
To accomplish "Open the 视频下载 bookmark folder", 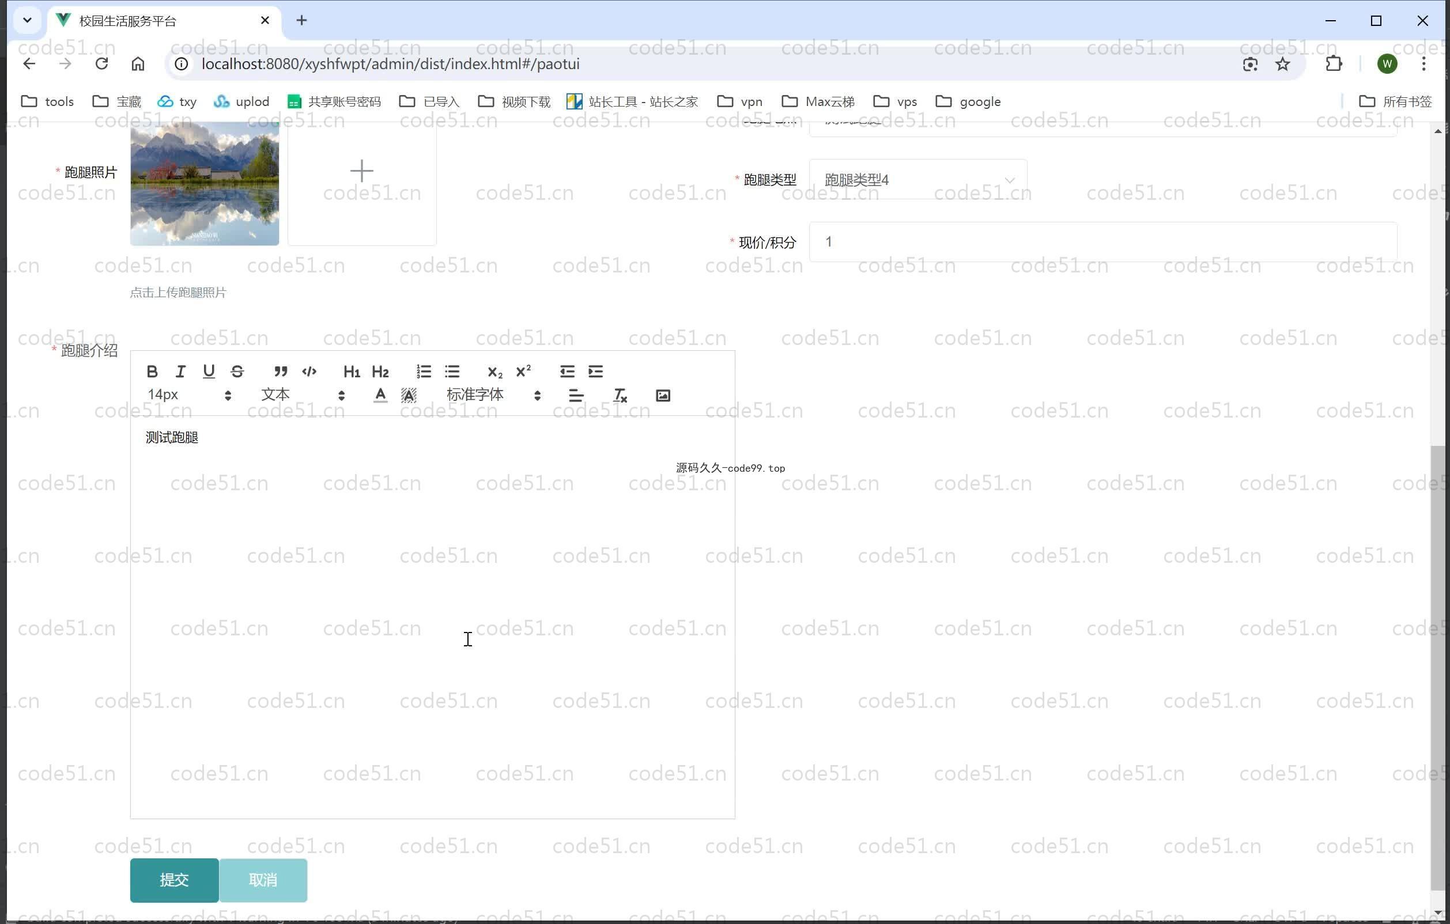I will click(513, 102).
